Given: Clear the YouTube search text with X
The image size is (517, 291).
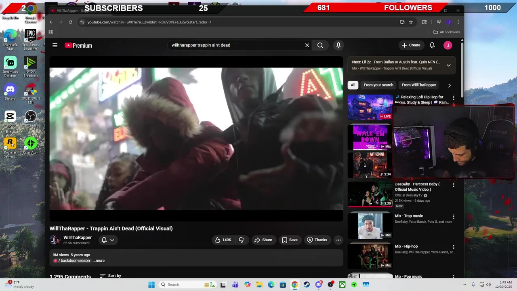Looking at the screenshot, I should tap(307, 45).
